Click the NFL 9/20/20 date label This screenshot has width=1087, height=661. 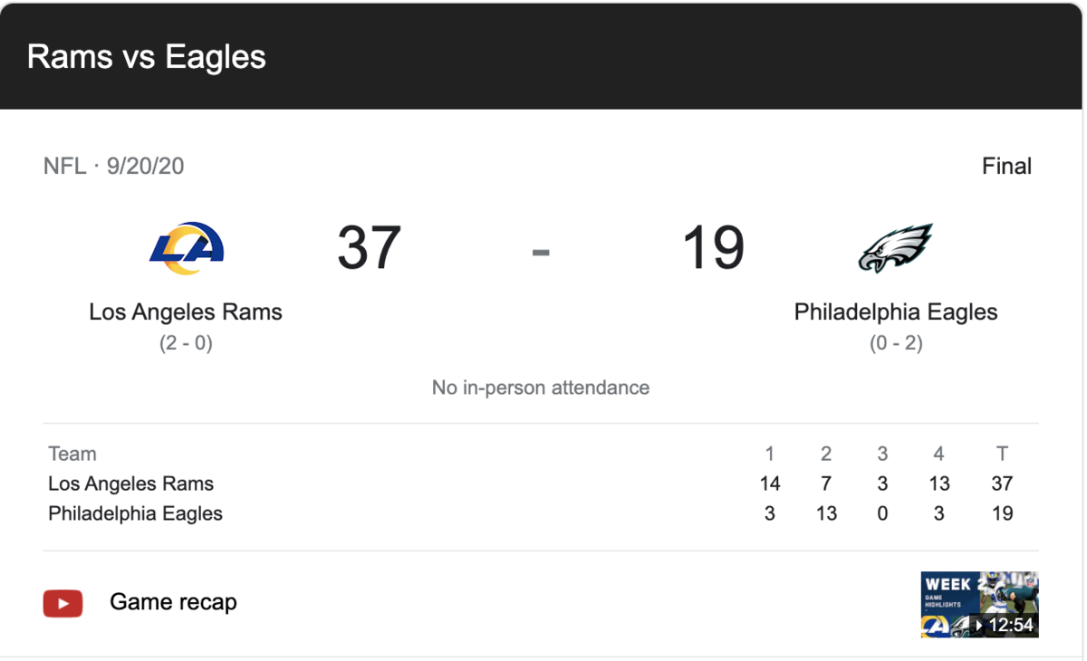coord(114,167)
